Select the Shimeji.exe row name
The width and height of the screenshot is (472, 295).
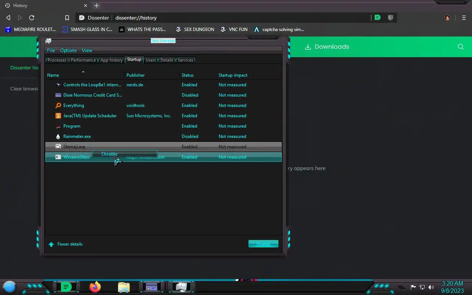pyautogui.click(x=74, y=147)
